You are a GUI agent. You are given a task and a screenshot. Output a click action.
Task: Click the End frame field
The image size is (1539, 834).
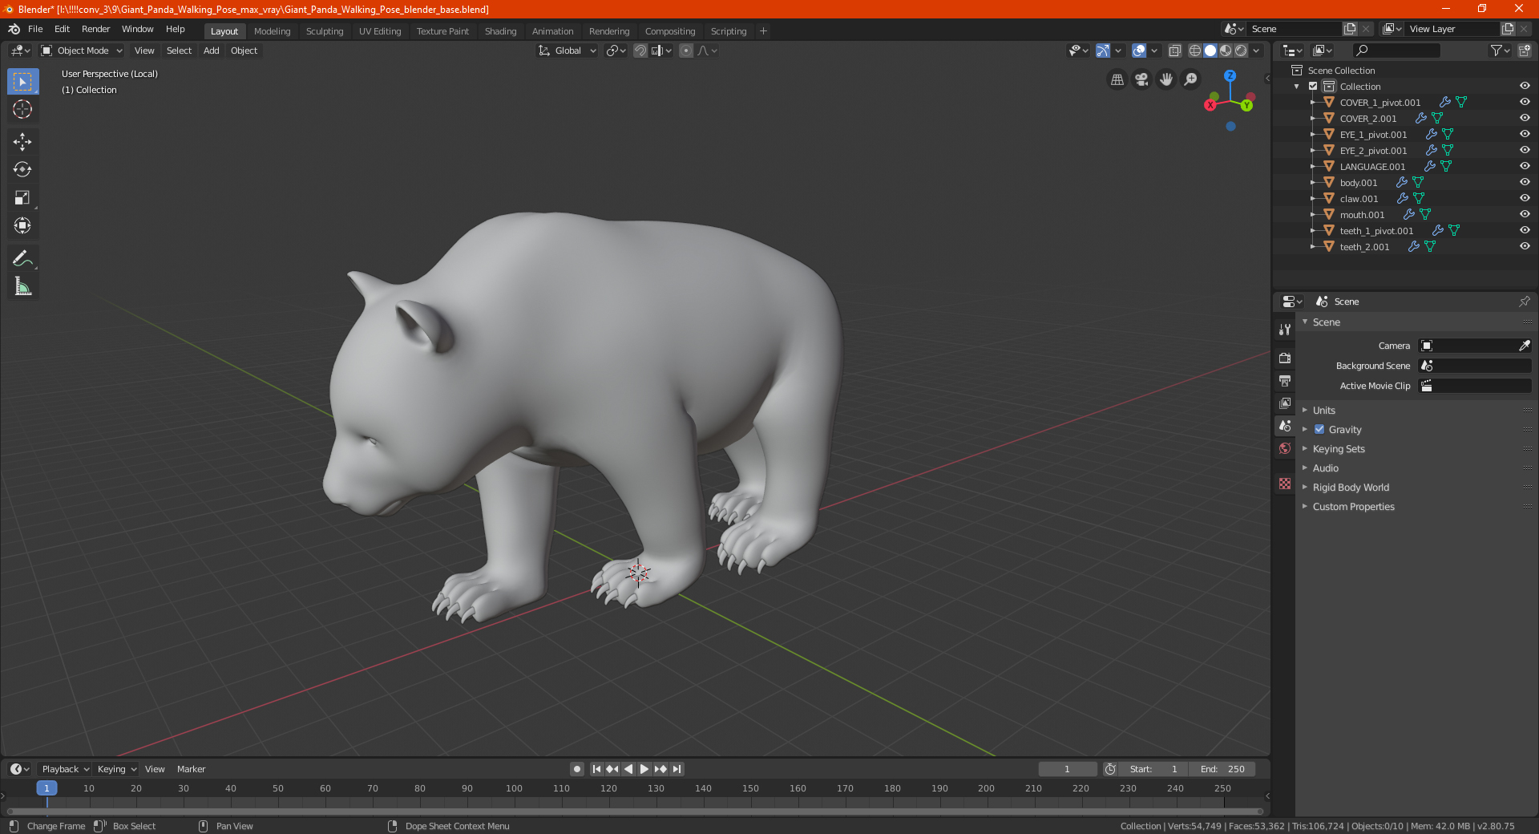coord(1222,769)
